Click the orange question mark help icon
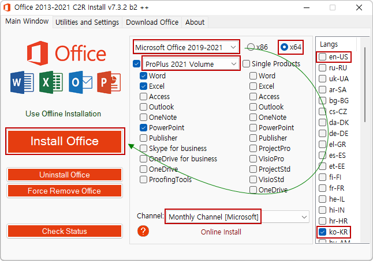The image size is (373, 261). click(143, 231)
